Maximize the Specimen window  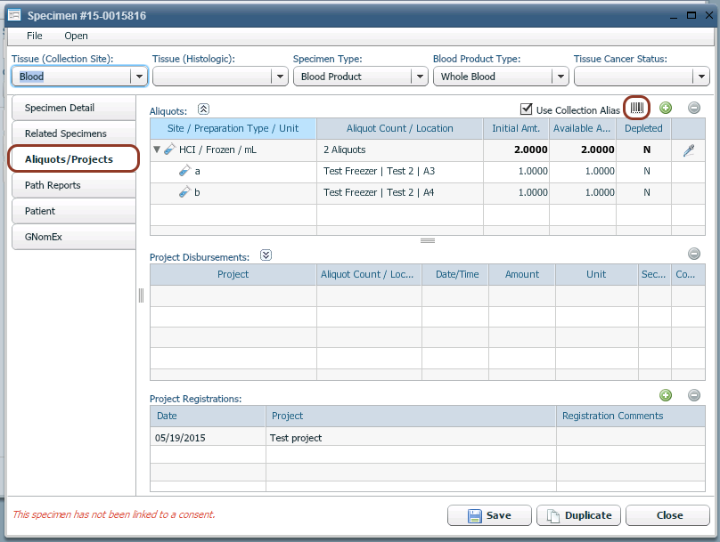click(x=691, y=15)
